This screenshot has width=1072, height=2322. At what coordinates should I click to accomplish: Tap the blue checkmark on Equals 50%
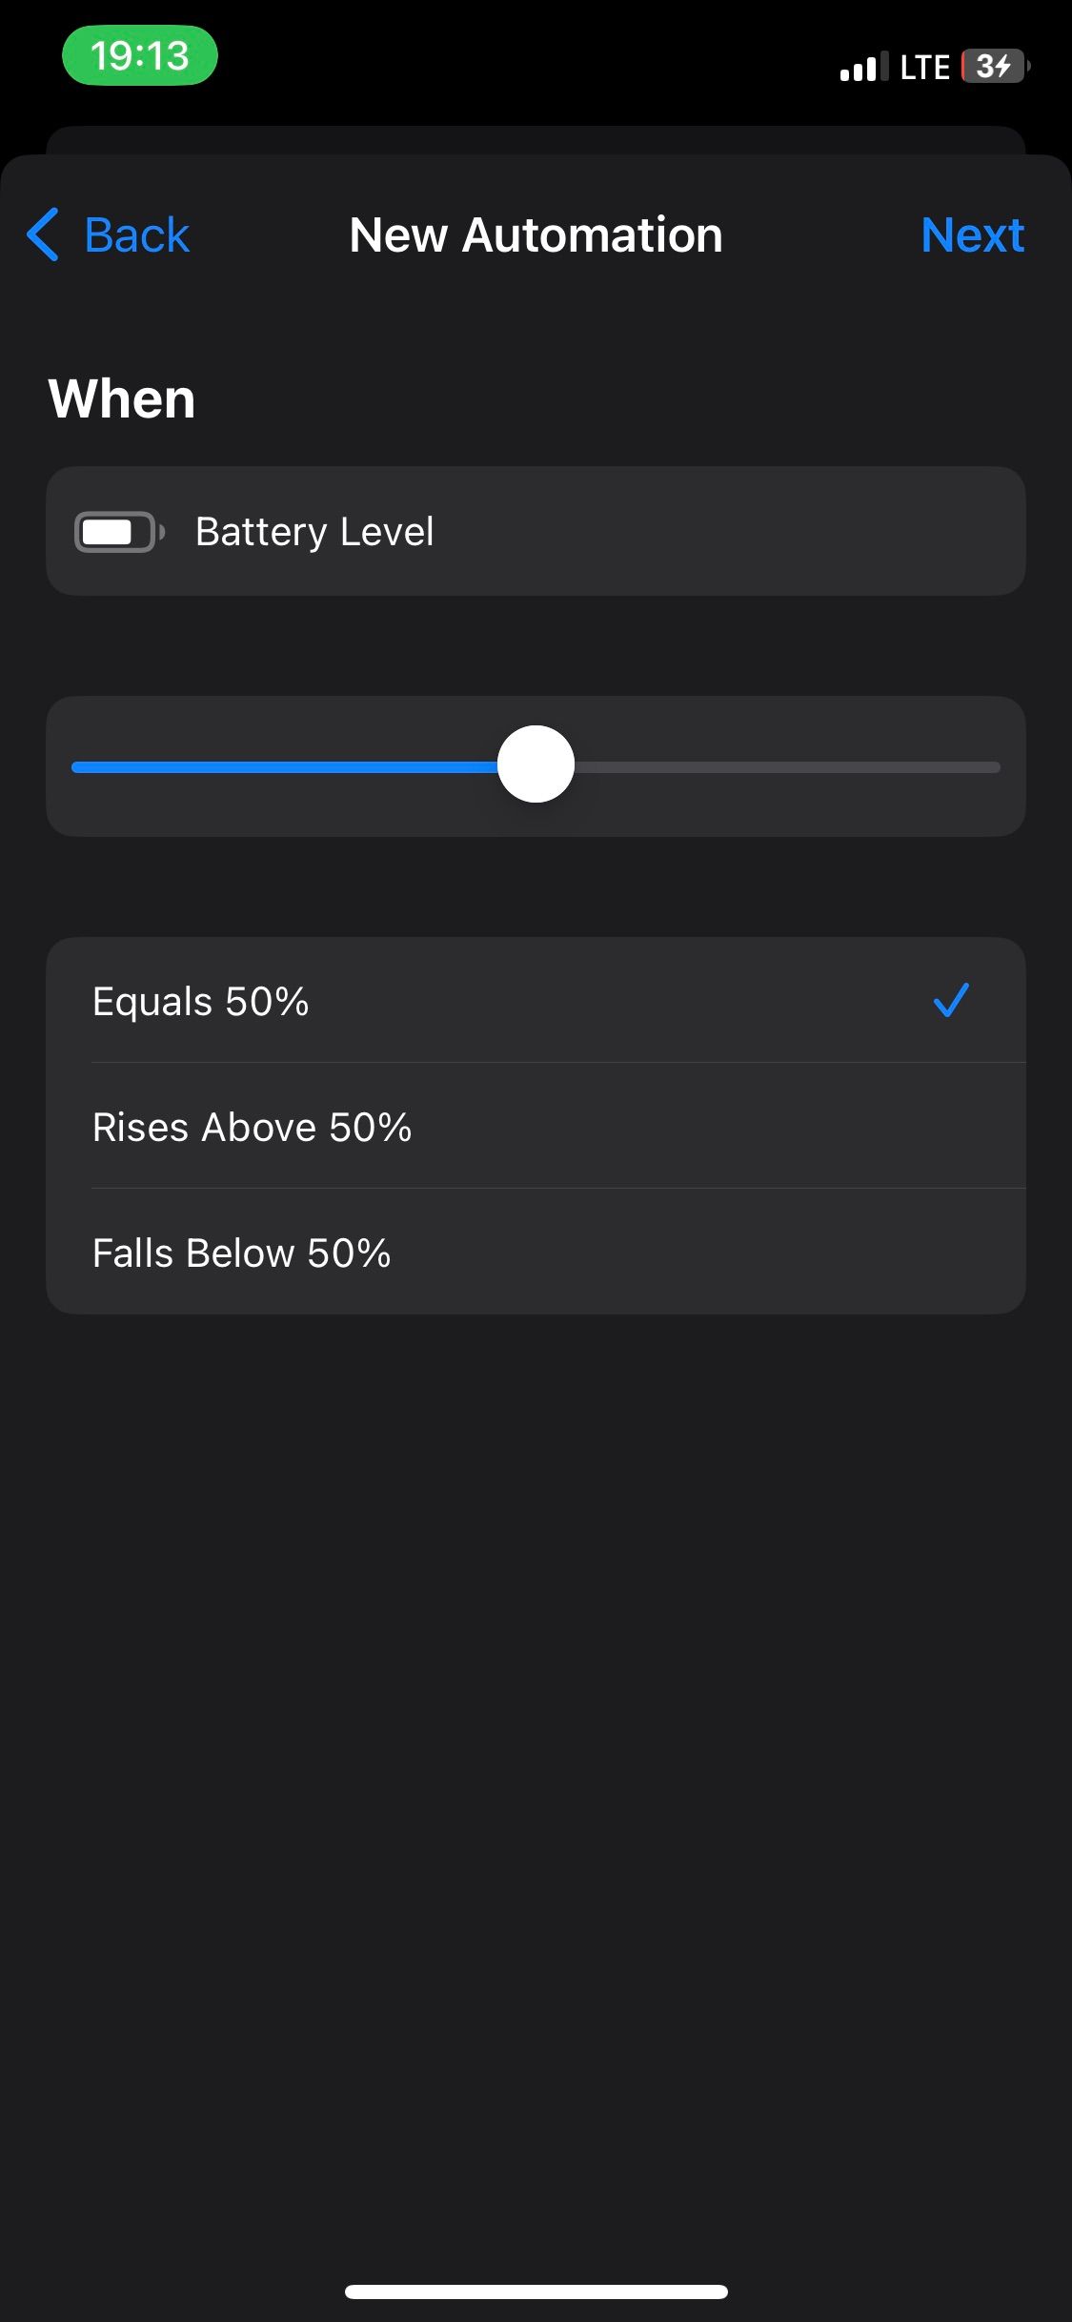coord(950,1001)
